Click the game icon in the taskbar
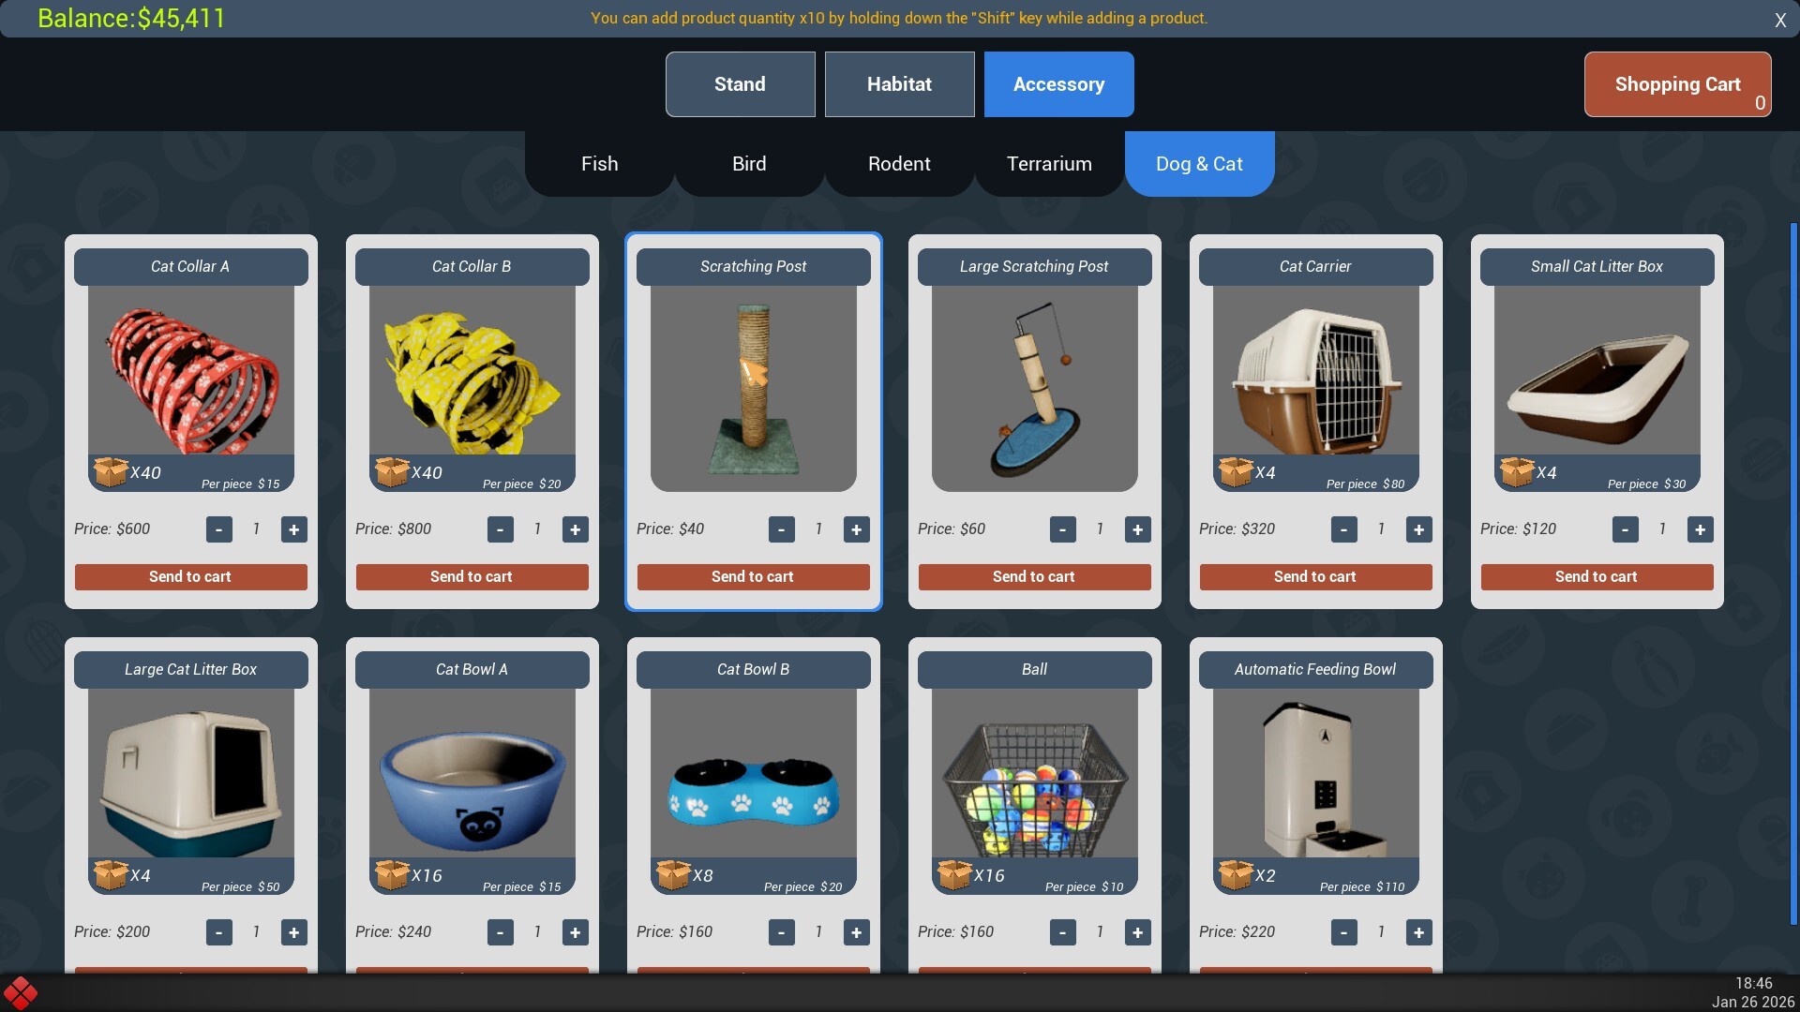Viewport: 1800px width, 1012px height. pyautogui.click(x=21, y=992)
